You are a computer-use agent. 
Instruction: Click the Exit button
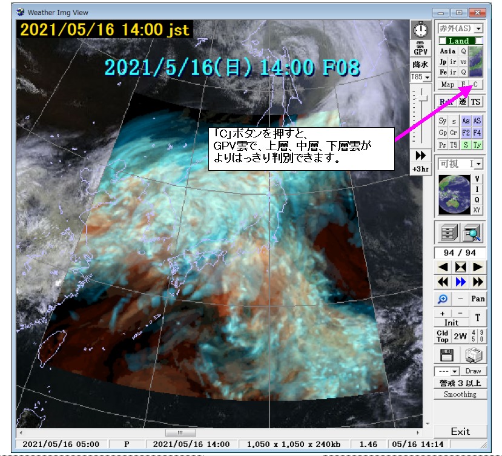(x=460, y=431)
